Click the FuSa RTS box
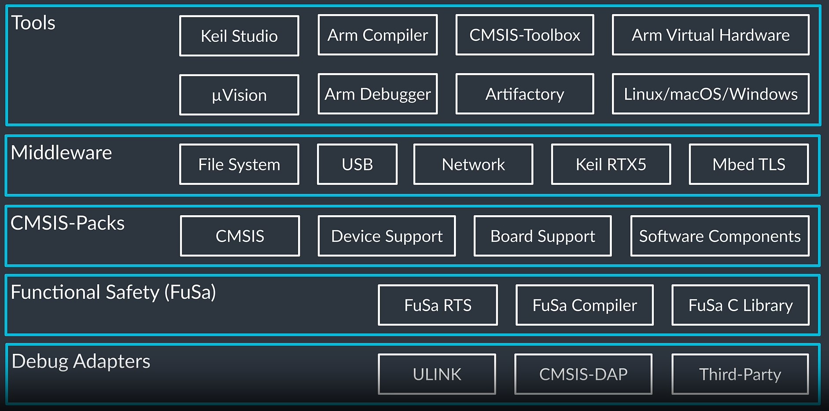829x411 pixels. pos(438,305)
